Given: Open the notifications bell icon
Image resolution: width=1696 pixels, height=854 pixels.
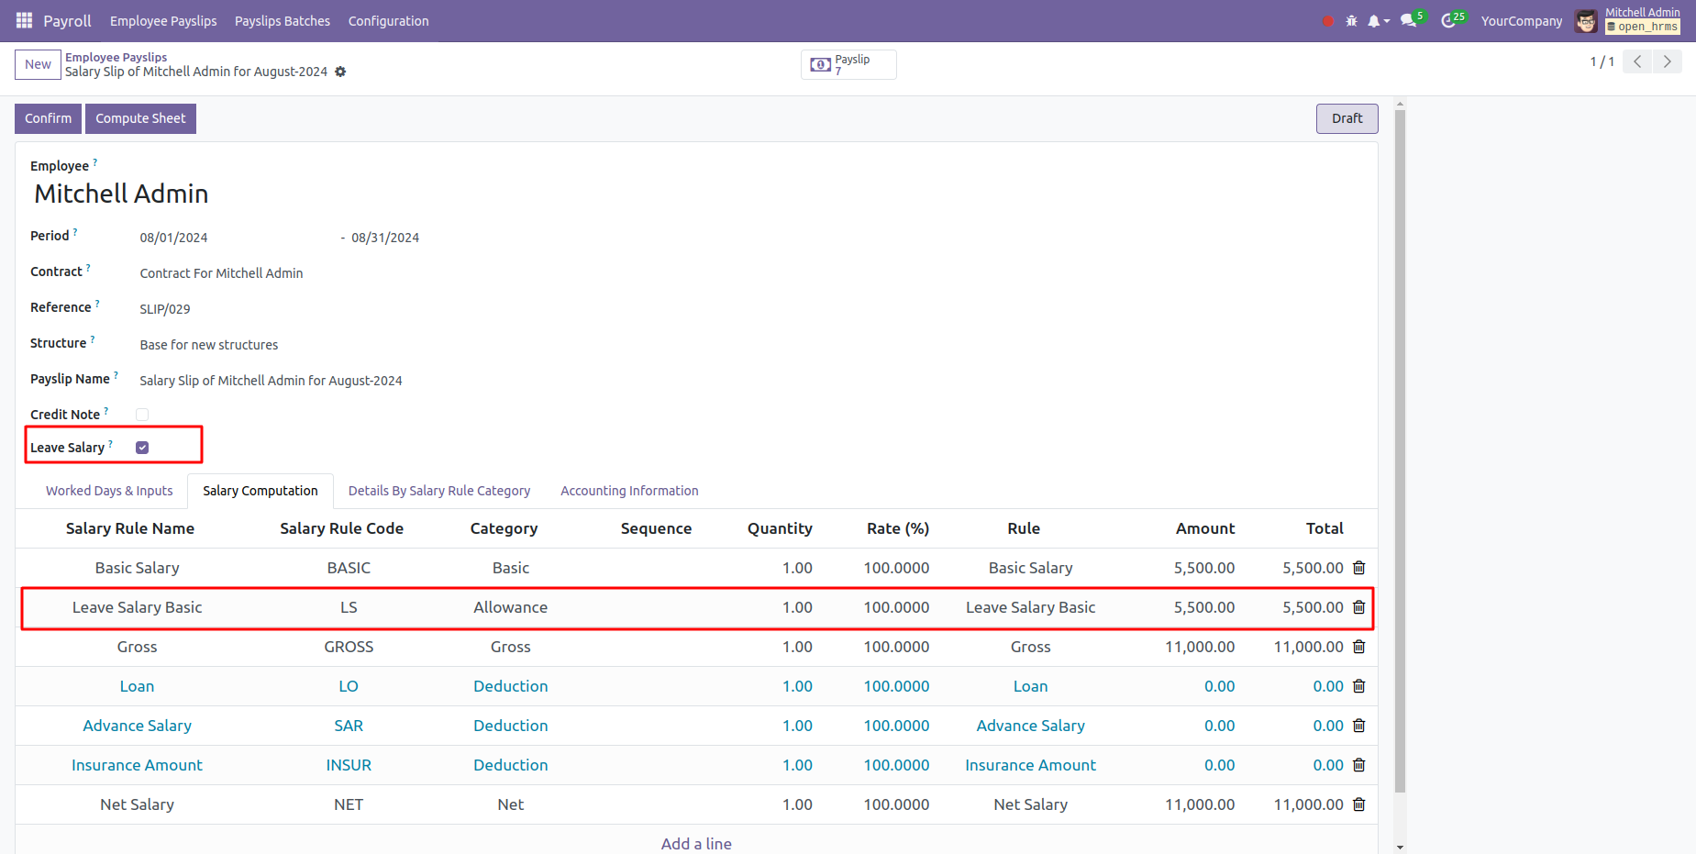Looking at the screenshot, I should click(1374, 21).
